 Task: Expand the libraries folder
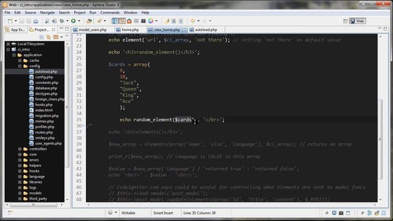(x=20, y=182)
